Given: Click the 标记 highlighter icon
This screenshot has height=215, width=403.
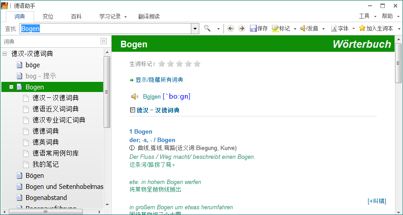Looking at the screenshot, I should [x=275, y=28].
